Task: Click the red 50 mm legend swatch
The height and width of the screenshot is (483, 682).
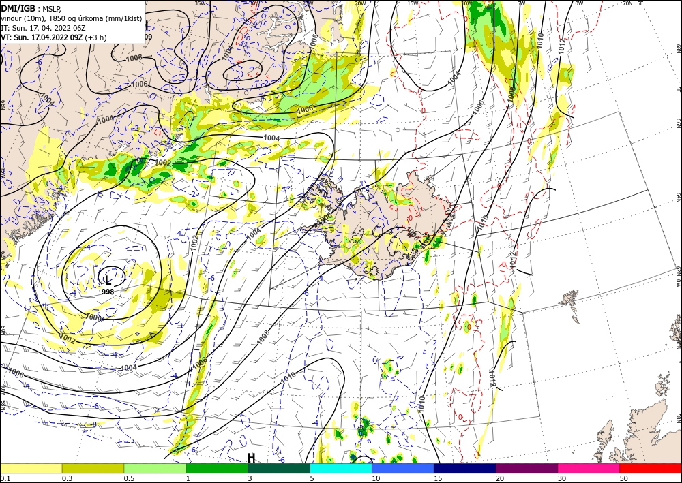Action: coord(651,468)
